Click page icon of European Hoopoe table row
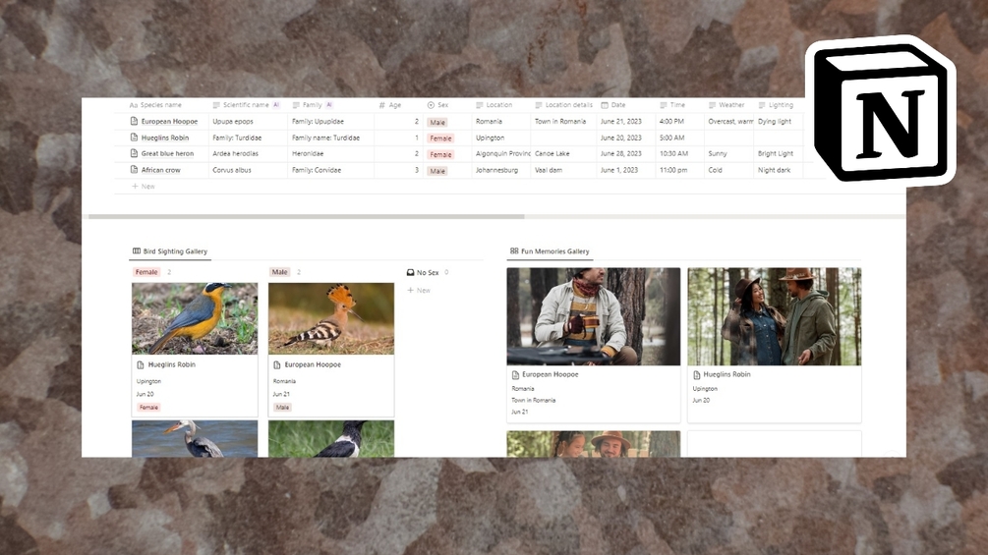 coord(134,121)
